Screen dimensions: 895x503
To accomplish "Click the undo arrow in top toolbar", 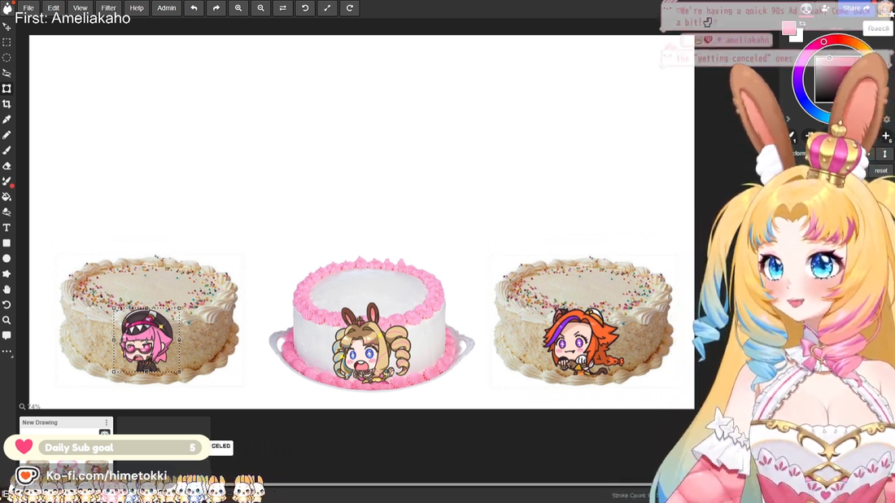I will [x=194, y=8].
